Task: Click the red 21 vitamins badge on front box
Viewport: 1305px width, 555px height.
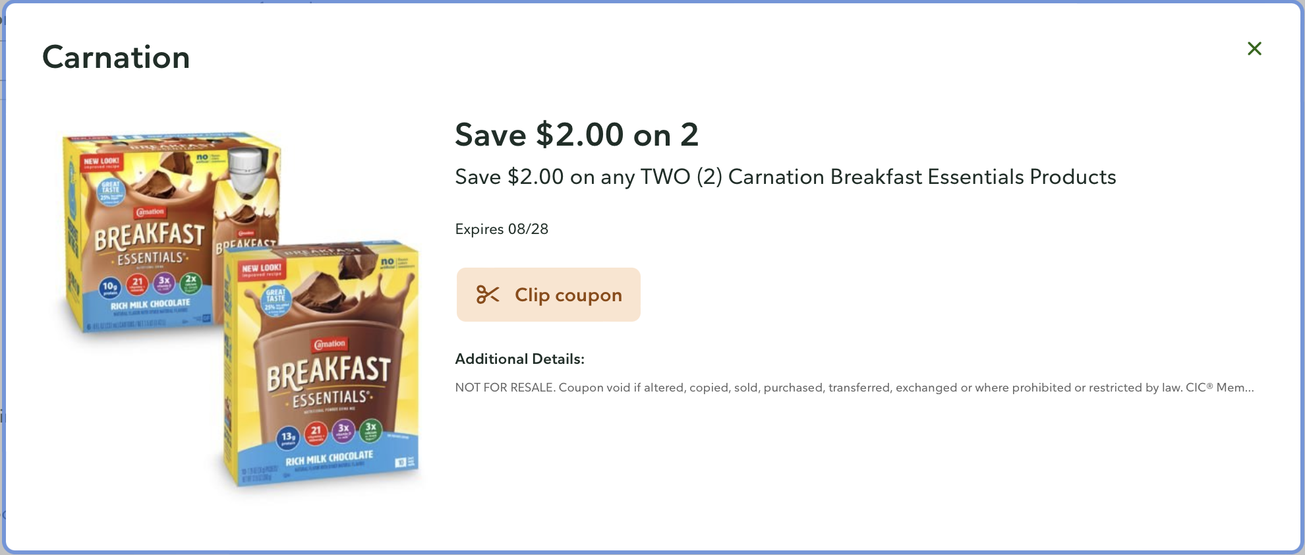Action: point(316,432)
